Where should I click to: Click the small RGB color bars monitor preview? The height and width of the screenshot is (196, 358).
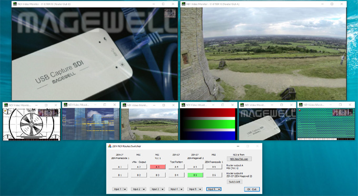[208, 124]
